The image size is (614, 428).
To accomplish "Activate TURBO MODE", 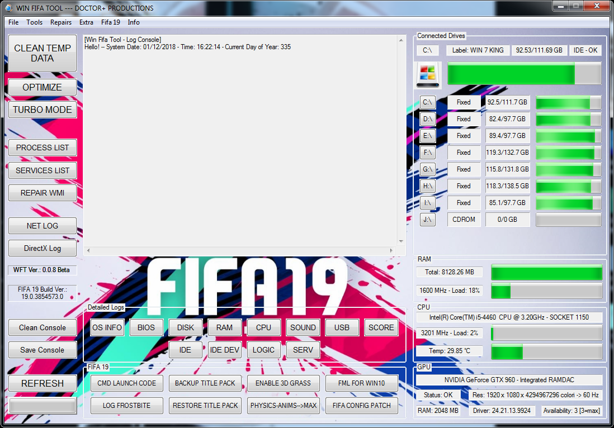I will coord(42,110).
